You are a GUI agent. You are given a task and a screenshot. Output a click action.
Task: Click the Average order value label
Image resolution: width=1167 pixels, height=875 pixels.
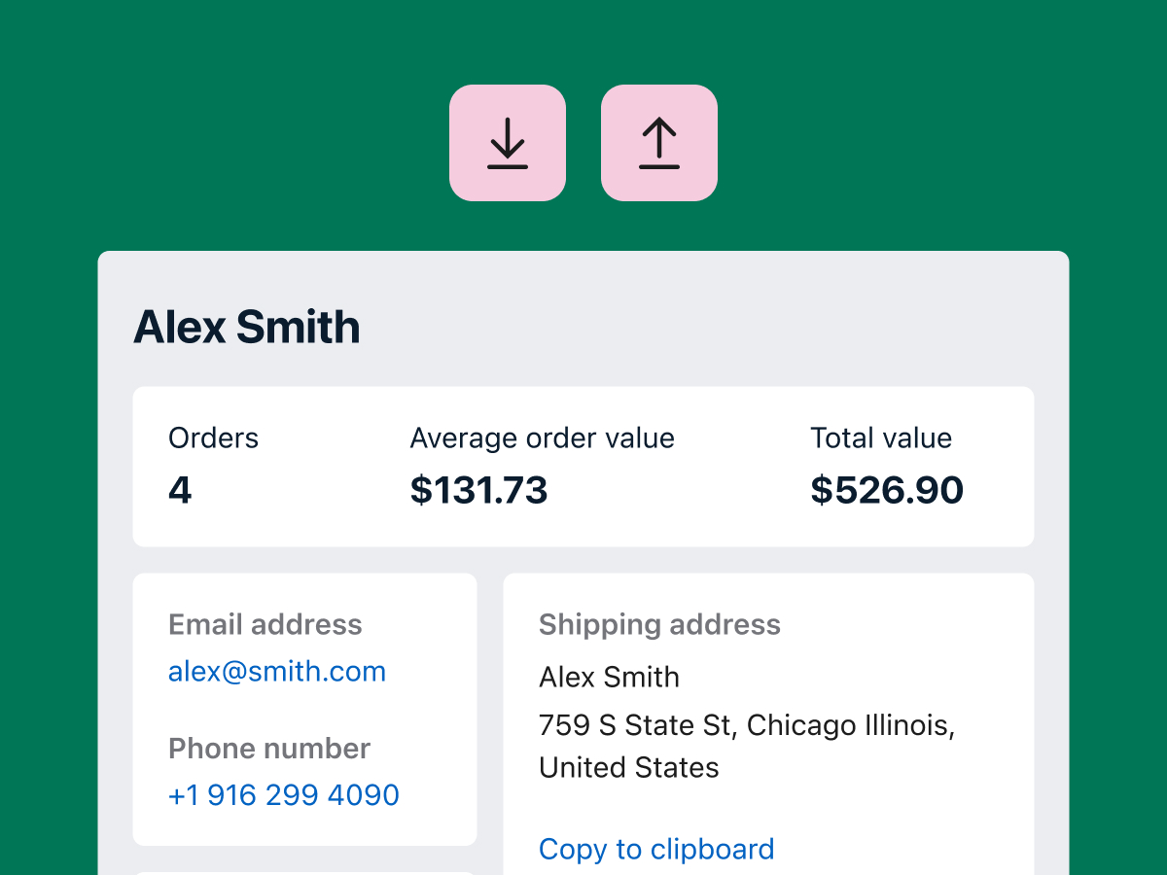coord(542,438)
